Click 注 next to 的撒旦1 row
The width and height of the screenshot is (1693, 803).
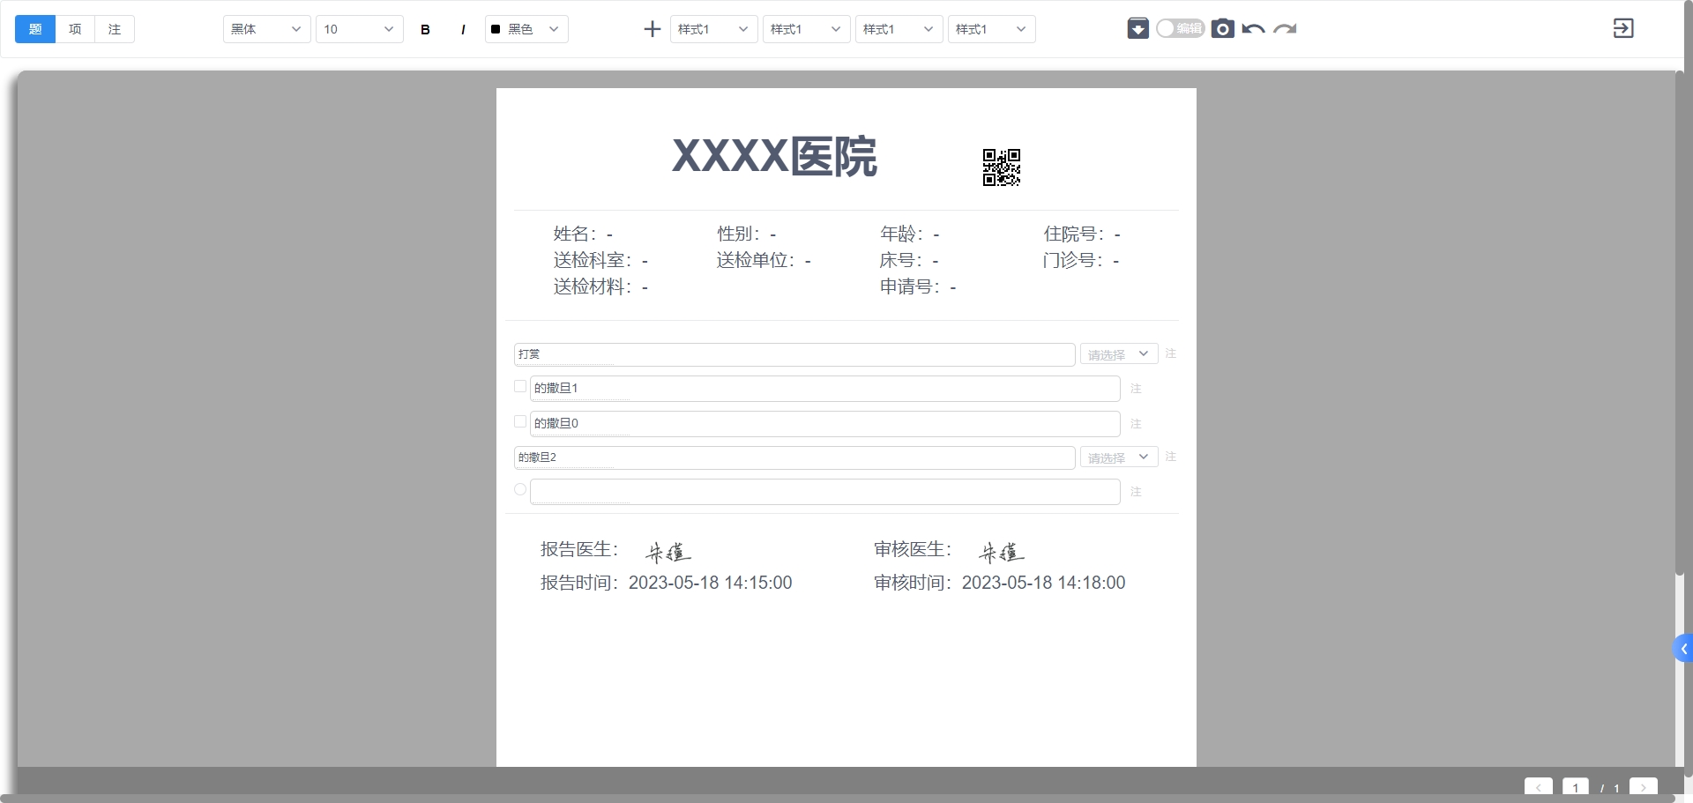tap(1136, 389)
